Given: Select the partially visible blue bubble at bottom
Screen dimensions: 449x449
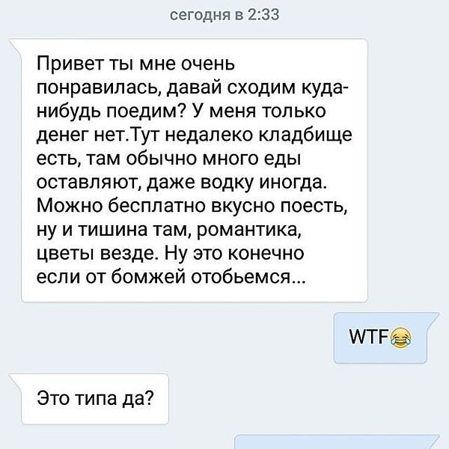Looking at the screenshot, I should tap(337, 442).
